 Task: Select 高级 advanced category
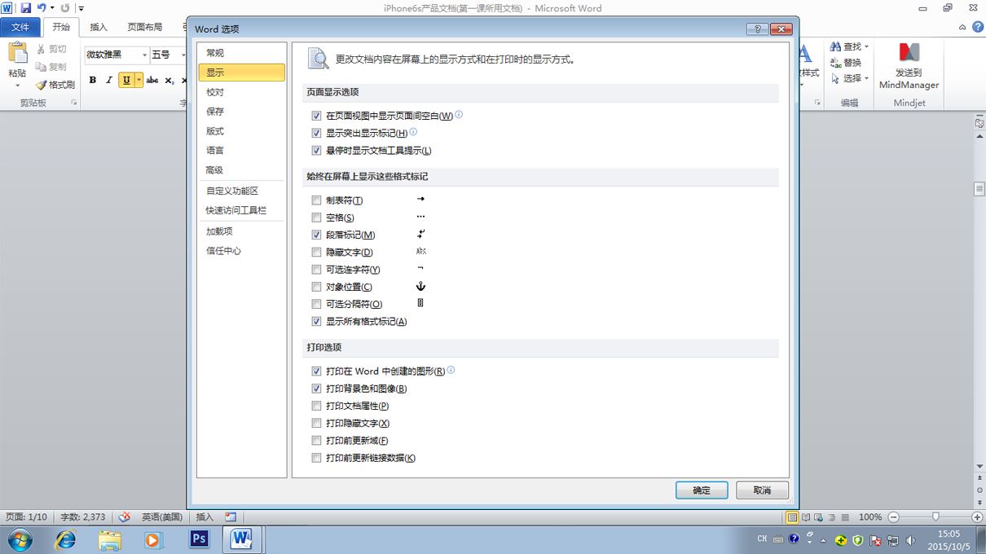(x=241, y=170)
